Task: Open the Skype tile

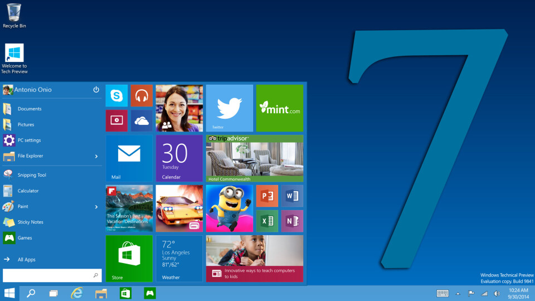Action: coord(116,95)
